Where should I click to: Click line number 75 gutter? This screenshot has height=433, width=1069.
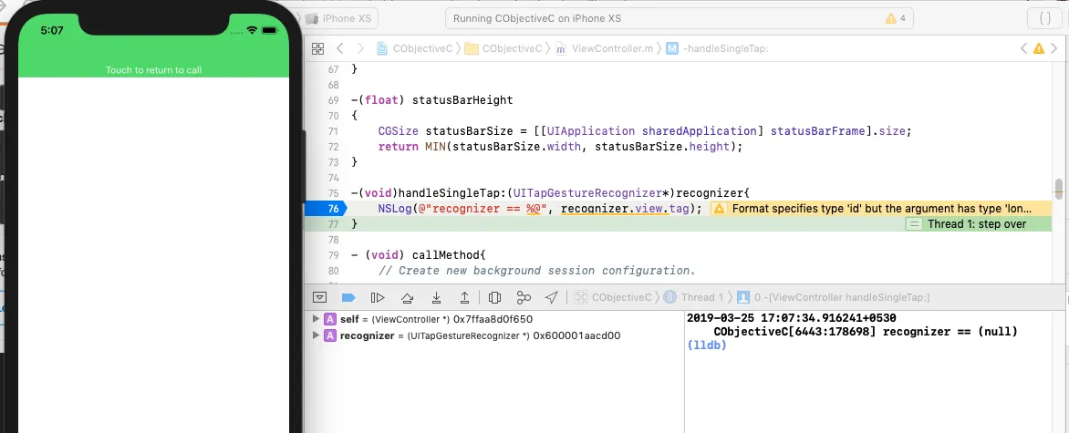[334, 193]
